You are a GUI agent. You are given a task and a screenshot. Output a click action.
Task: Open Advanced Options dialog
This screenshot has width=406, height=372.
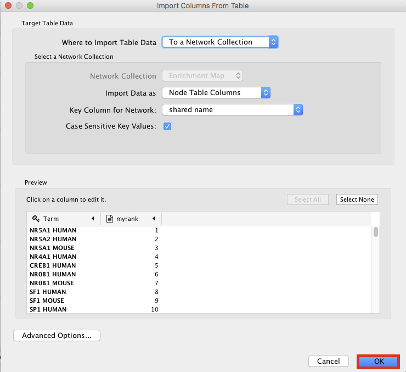click(57, 335)
